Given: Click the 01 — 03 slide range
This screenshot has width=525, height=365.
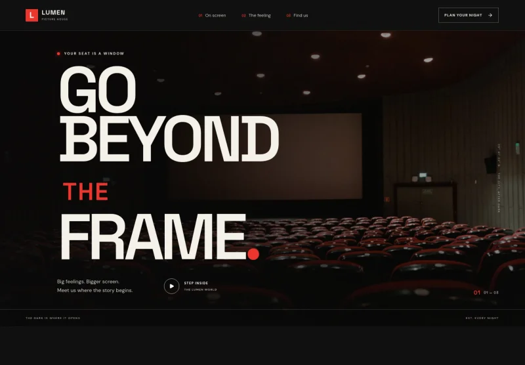Looking at the screenshot, I should [x=491, y=293].
